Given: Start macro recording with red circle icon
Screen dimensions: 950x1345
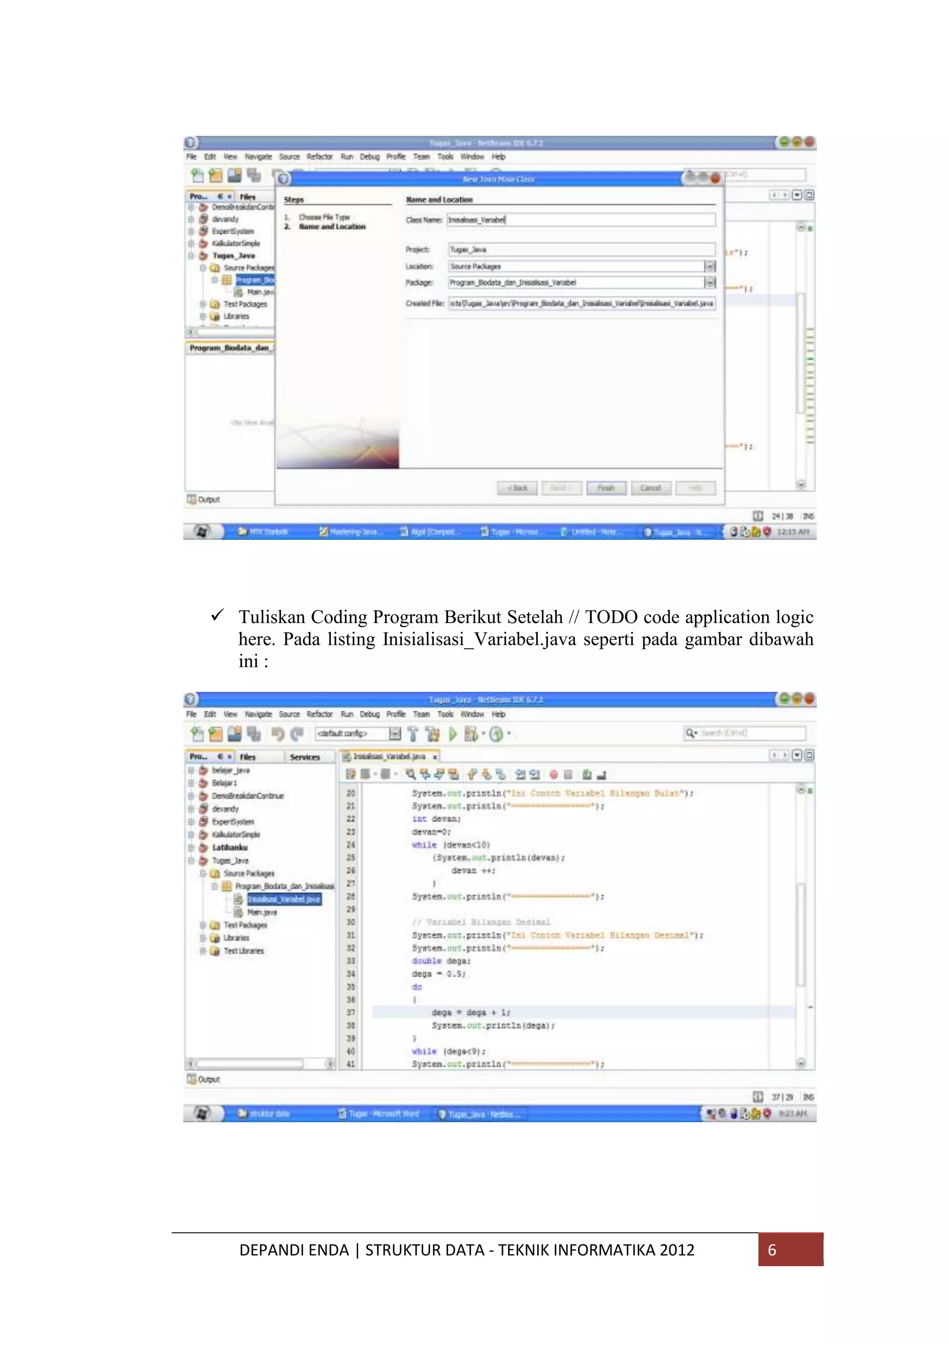Looking at the screenshot, I should pos(553,774).
